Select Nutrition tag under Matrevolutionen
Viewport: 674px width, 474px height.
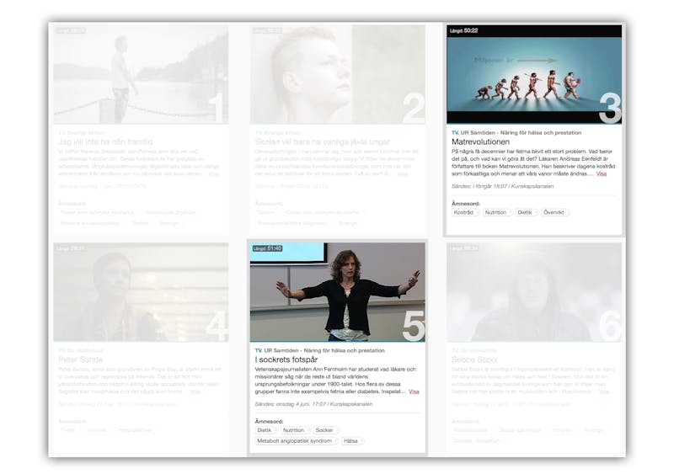pyautogui.click(x=496, y=212)
